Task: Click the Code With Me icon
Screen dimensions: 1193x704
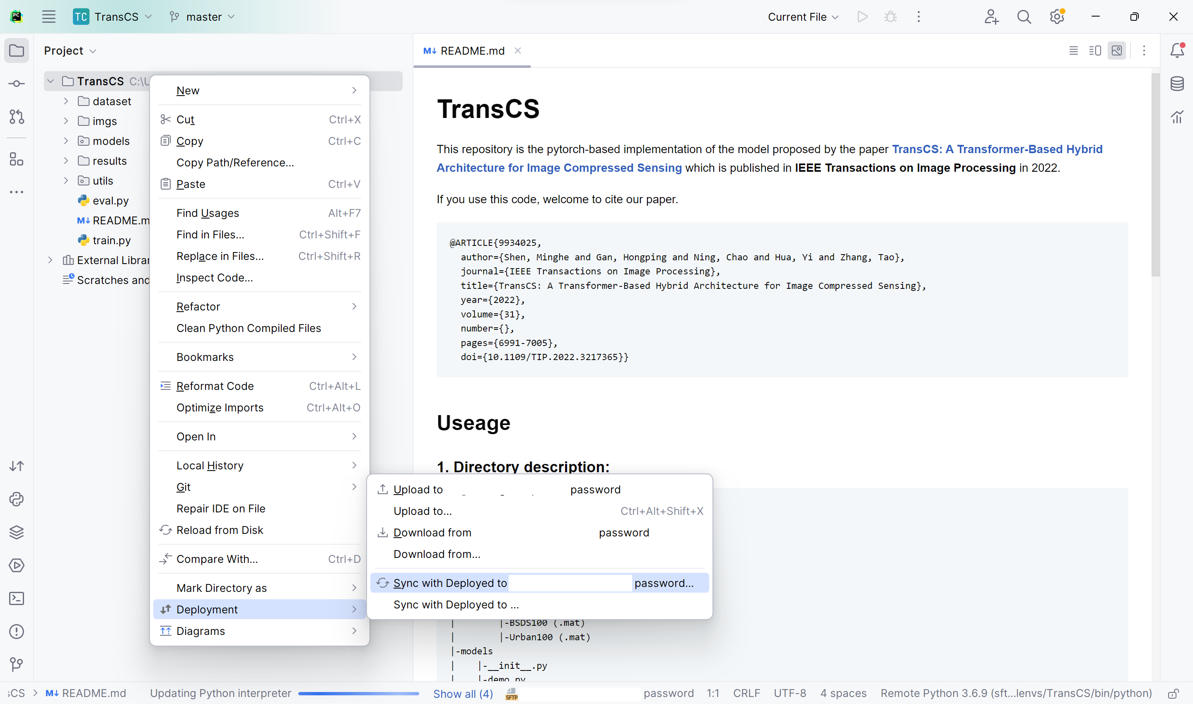Action: pos(991,17)
